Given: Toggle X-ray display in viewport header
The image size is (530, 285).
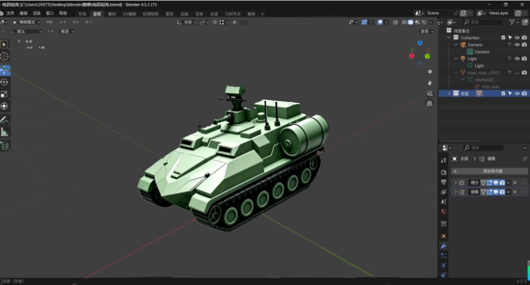Looking at the screenshot, I should tap(395, 22).
